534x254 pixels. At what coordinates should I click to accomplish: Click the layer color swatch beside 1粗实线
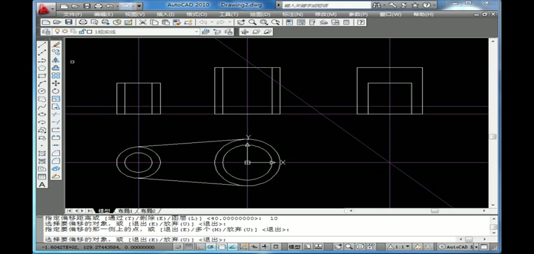tap(89, 31)
